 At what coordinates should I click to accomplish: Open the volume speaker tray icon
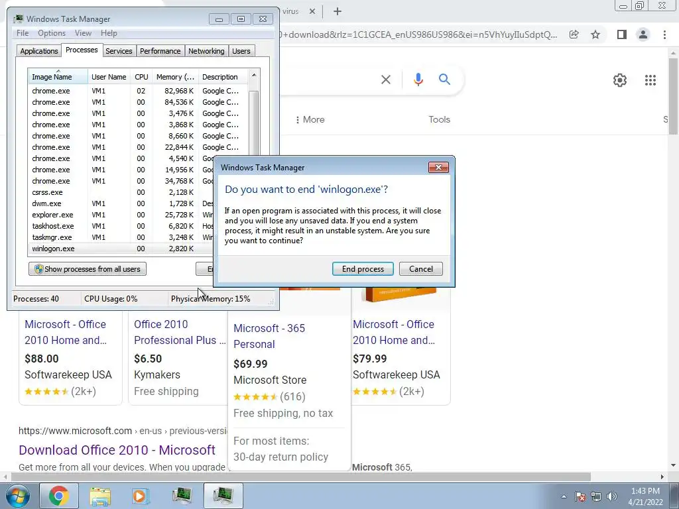click(612, 496)
